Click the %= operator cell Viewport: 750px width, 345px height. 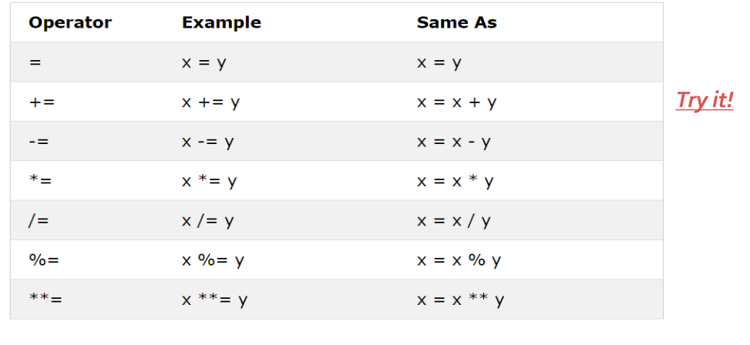point(44,260)
